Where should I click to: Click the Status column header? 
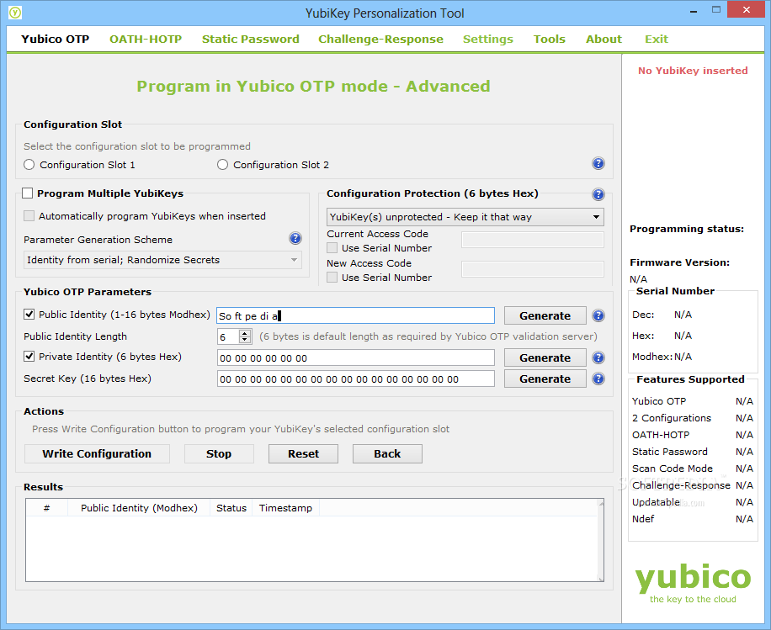tap(231, 508)
